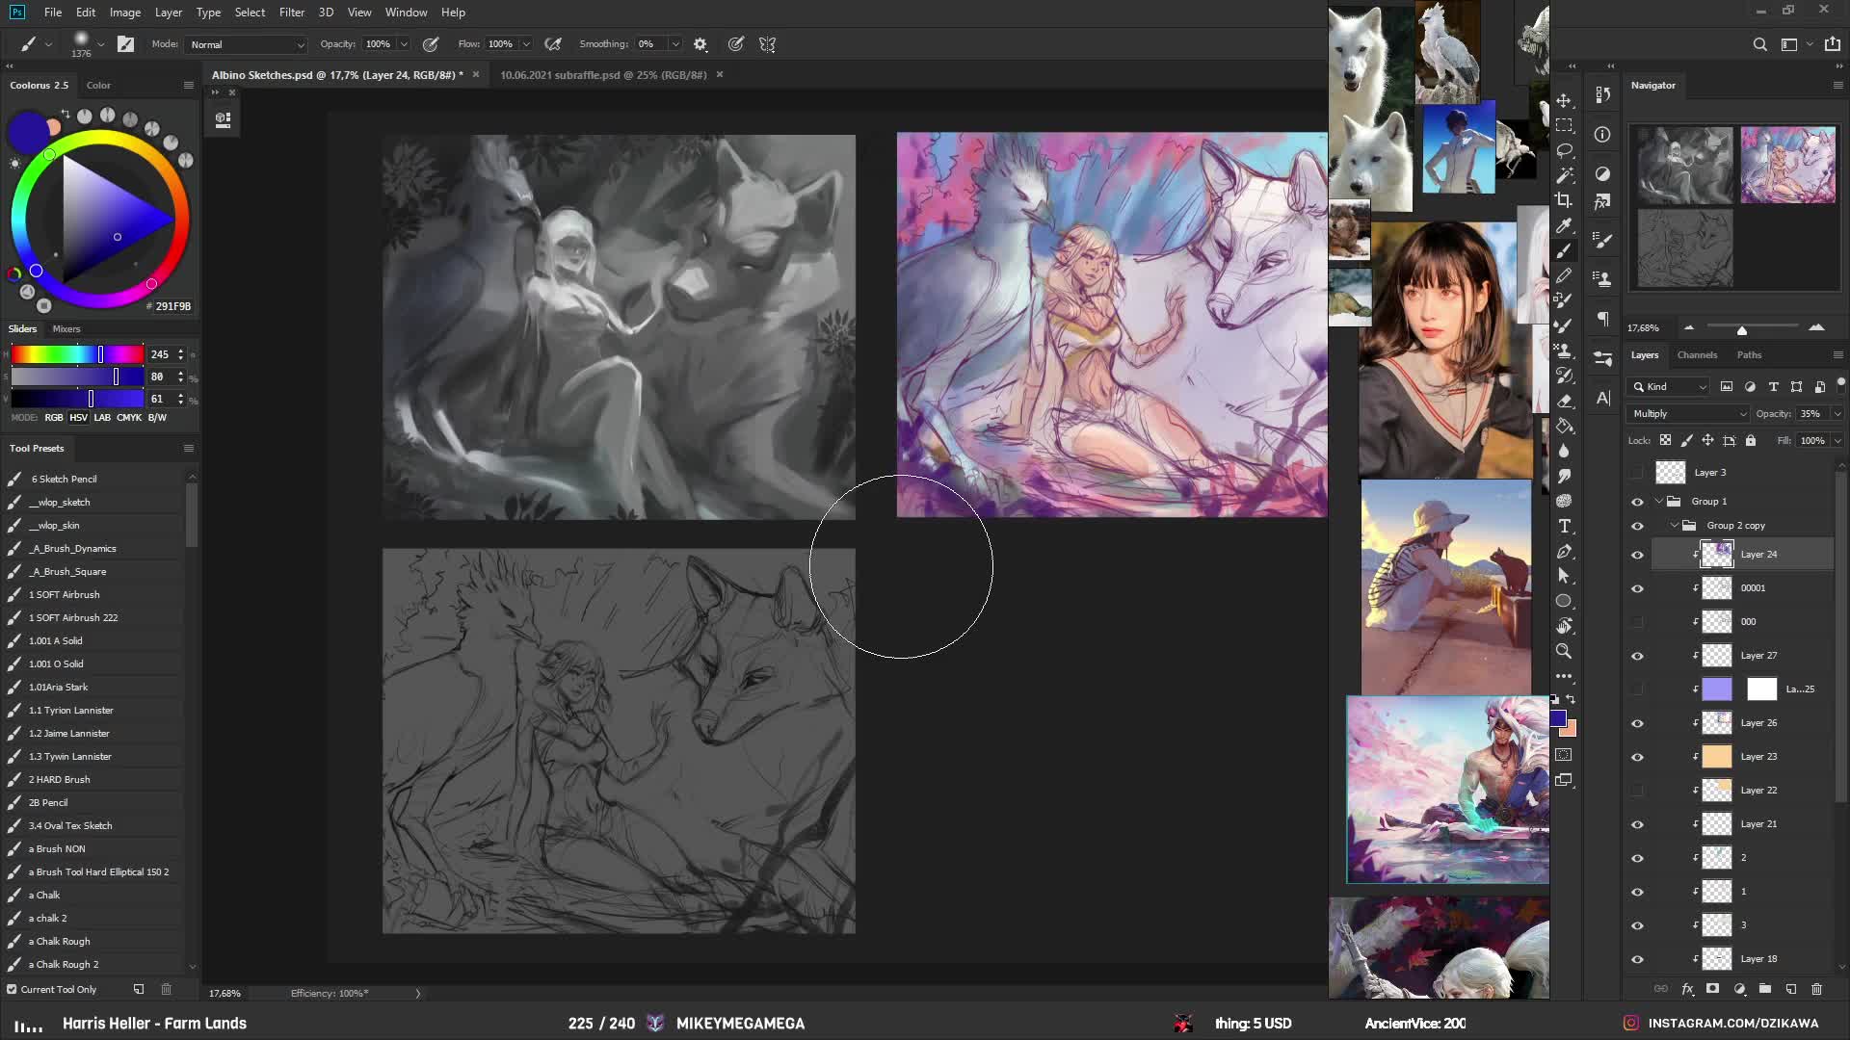Open the blending Mode dropdown in options bar
The height and width of the screenshot is (1040, 1850).
[247, 44]
